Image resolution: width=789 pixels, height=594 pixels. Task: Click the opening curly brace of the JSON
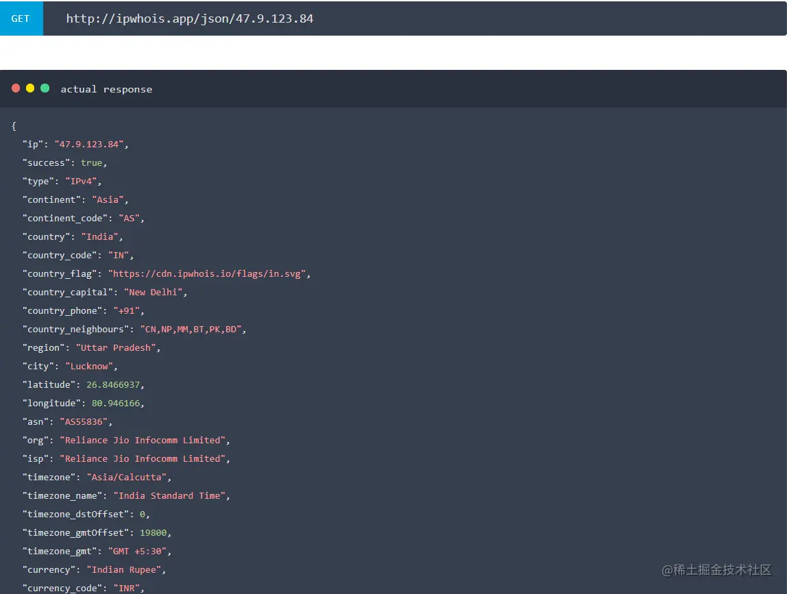click(14, 126)
